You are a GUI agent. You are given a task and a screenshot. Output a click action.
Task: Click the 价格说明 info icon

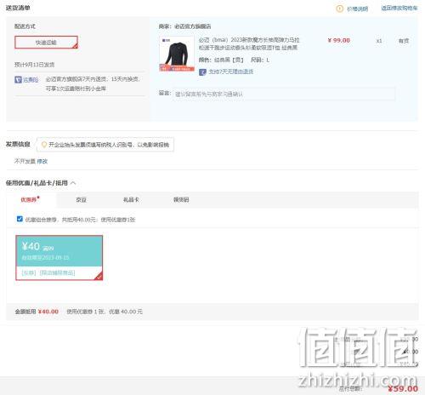tap(339, 9)
